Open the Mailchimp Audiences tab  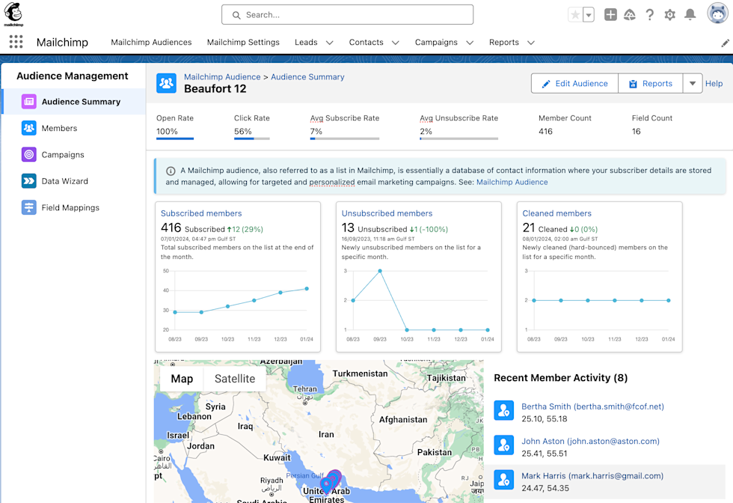[x=151, y=43]
